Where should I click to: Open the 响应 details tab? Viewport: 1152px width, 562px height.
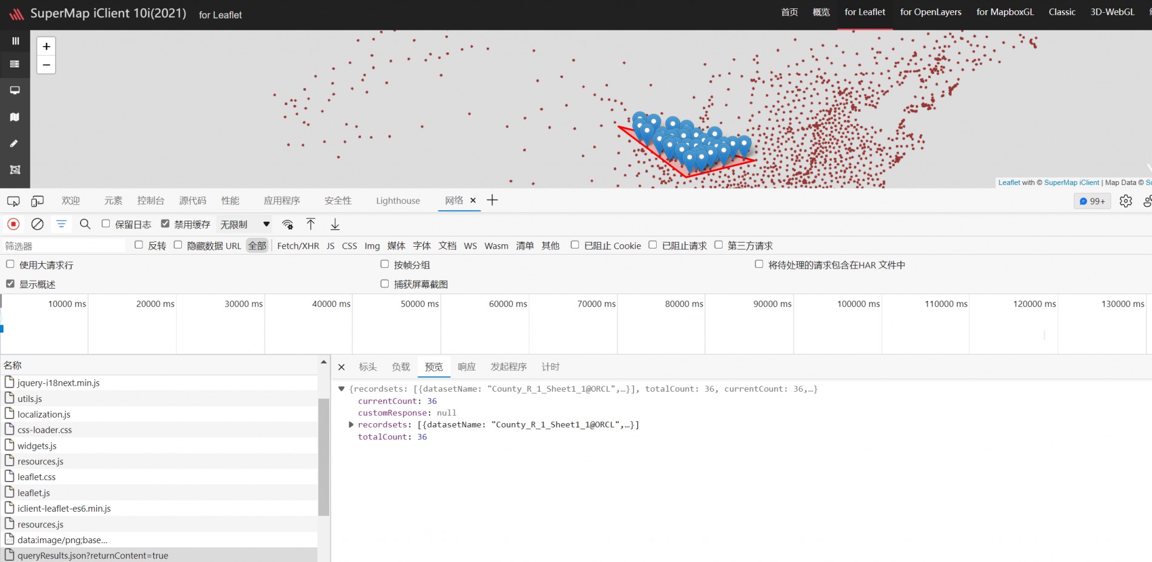coord(467,367)
